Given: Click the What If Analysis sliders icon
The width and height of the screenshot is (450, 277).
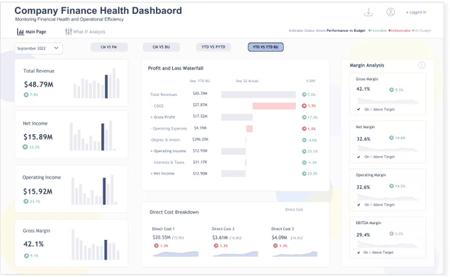Looking at the screenshot, I should pyautogui.click(x=68, y=32).
